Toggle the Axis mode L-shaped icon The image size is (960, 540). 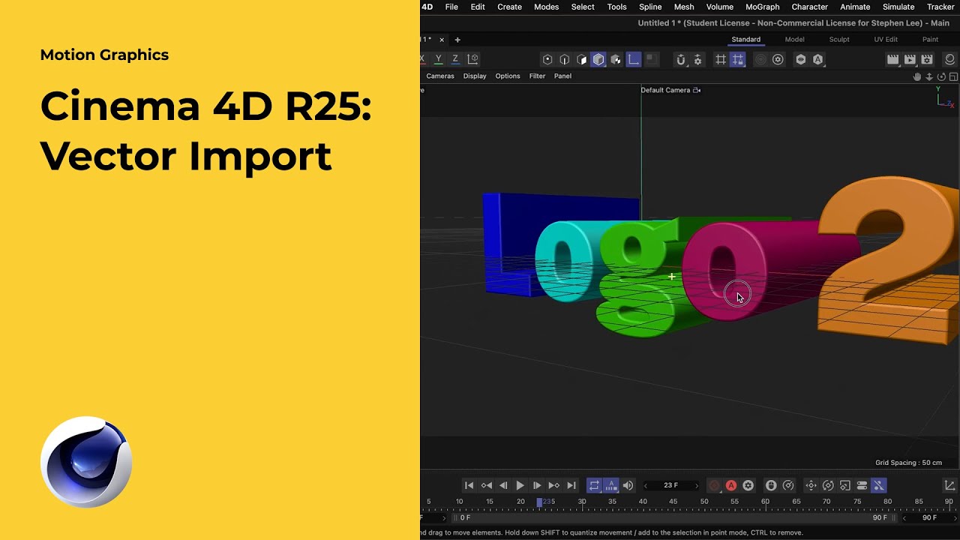[634, 59]
